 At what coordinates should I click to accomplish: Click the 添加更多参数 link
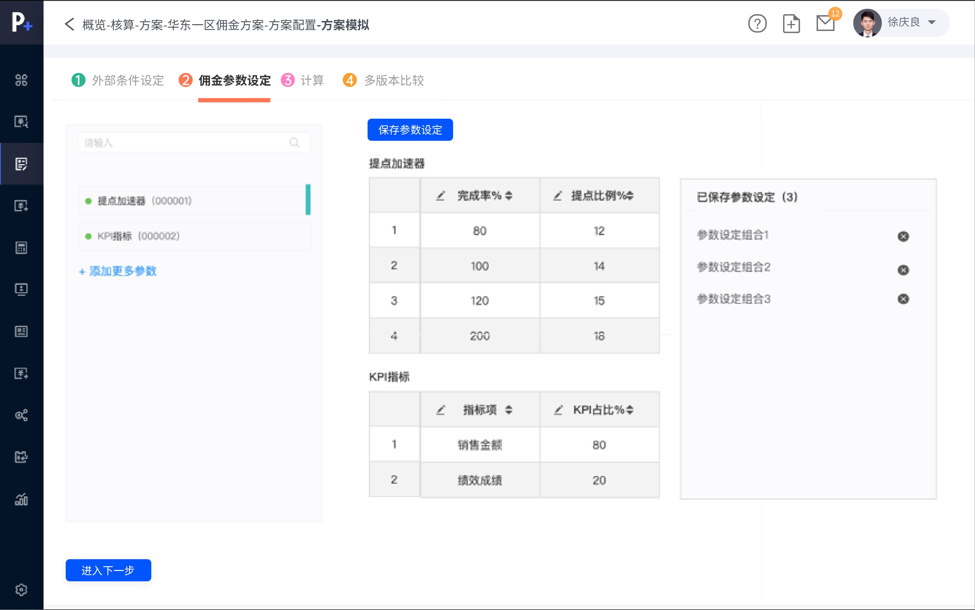tap(118, 271)
